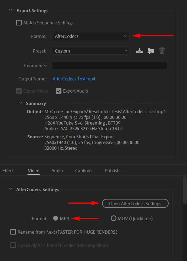Collapse the Summary section
The height and width of the screenshot is (261, 187).
click(x=20, y=103)
